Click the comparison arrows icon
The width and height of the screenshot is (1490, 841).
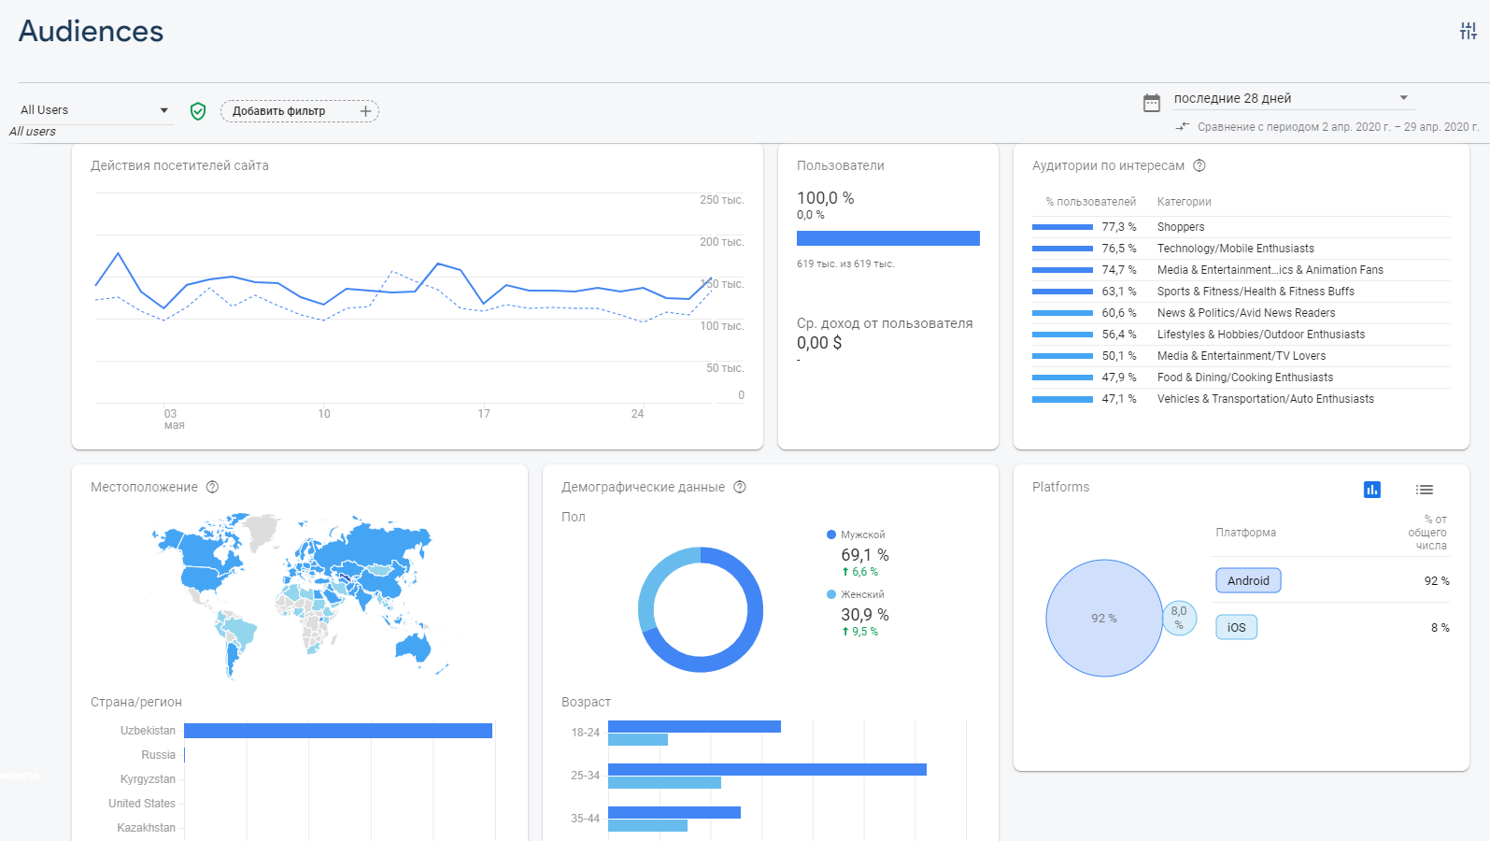tap(1183, 126)
